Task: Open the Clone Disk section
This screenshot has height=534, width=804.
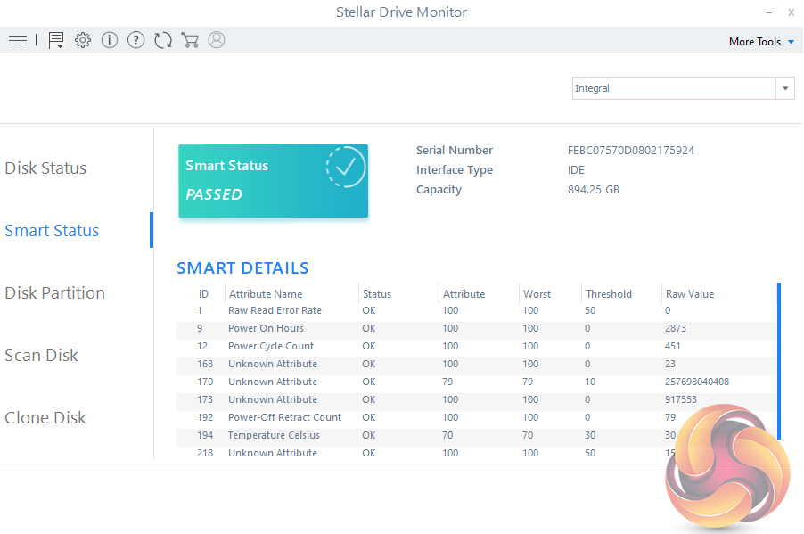Action: coord(45,418)
